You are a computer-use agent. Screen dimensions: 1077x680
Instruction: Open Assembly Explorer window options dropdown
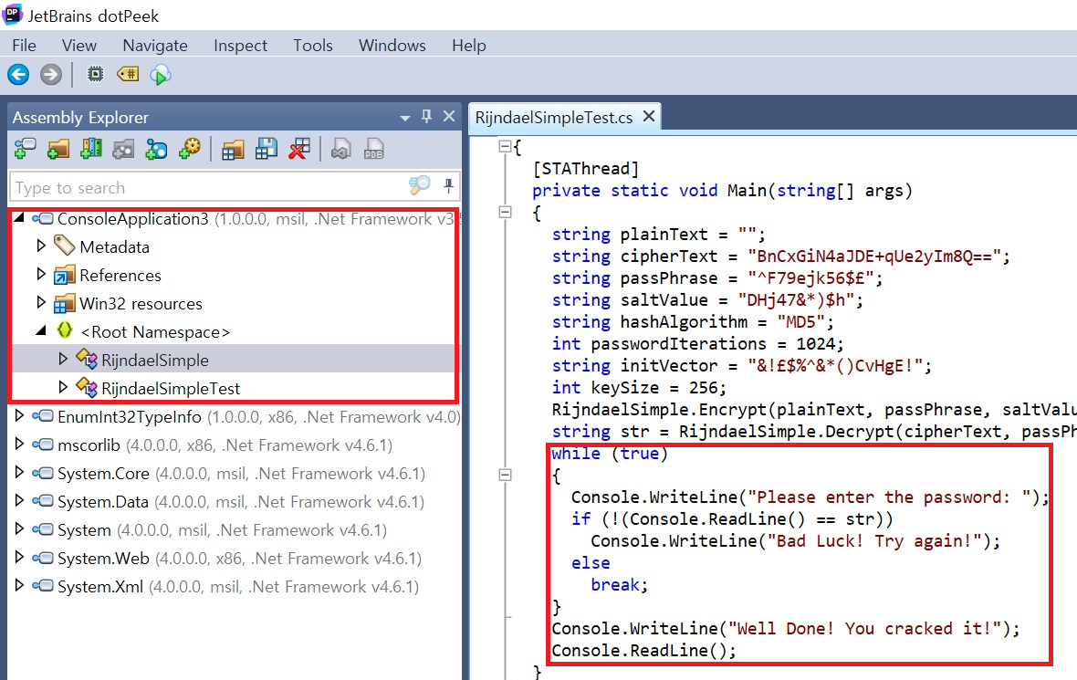(405, 118)
